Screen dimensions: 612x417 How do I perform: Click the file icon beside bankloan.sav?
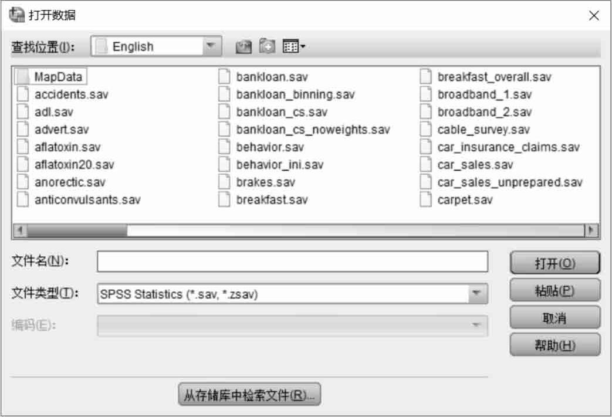click(224, 77)
